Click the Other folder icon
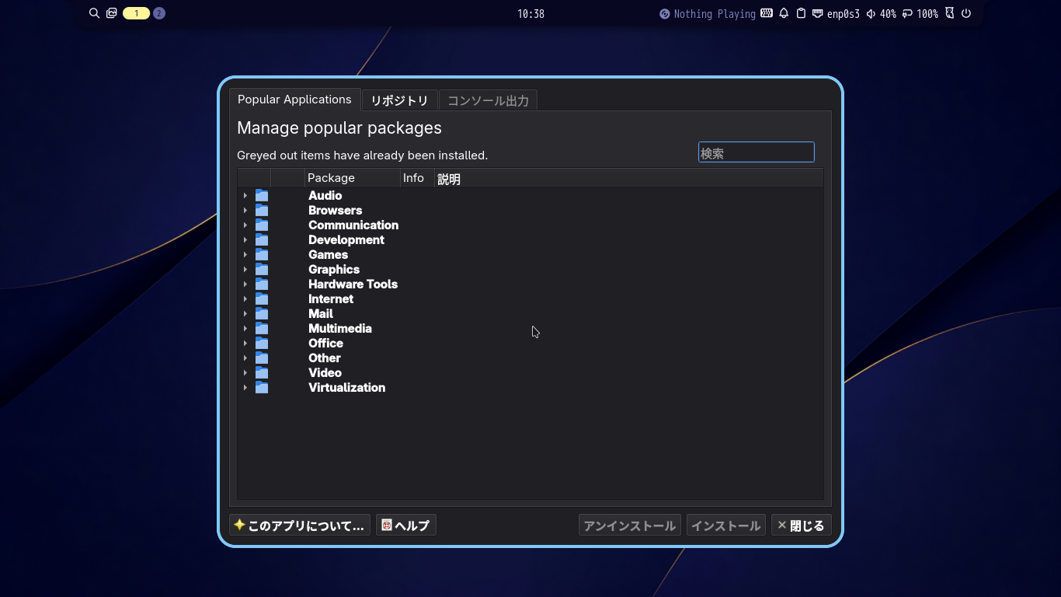 point(262,358)
